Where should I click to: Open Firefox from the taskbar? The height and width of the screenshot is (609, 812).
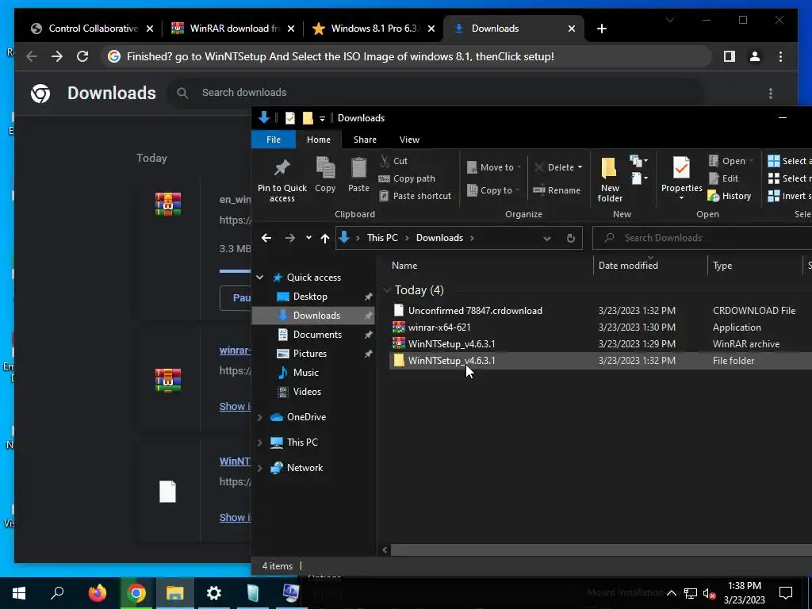[97, 593]
